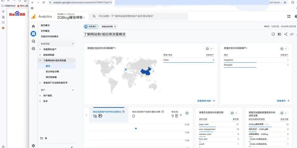
Task: Click the 所有用户 segment chip
Action: click(x=91, y=26)
